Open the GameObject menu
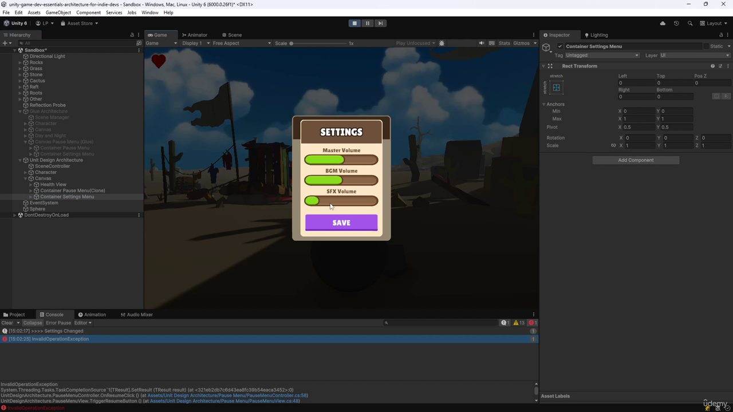Viewport: 733px width, 412px height. click(x=58, y=13)
